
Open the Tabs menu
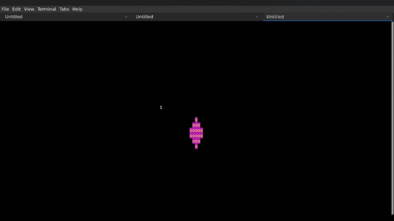[64, 9]
